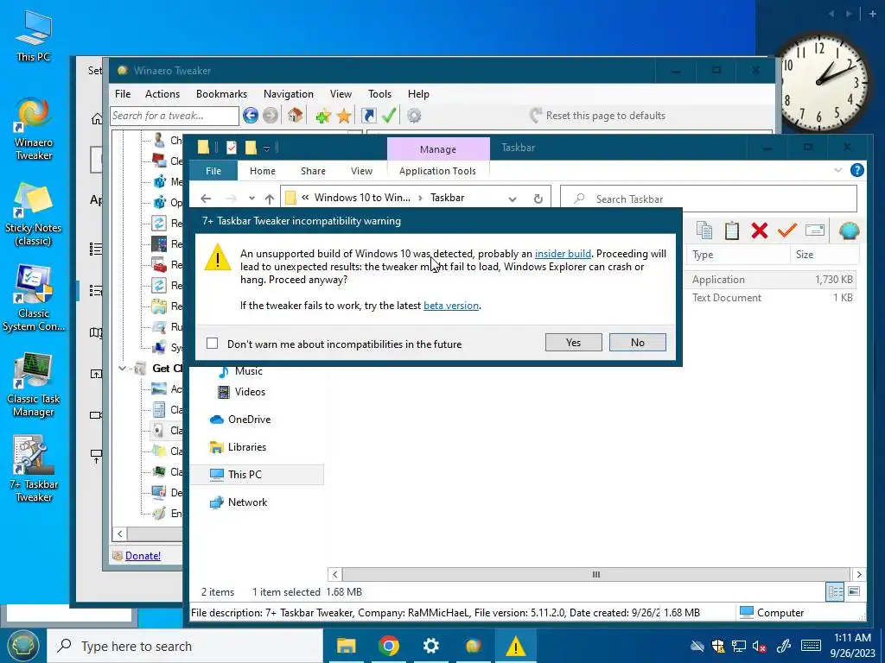This screenshot has height=663, width=885.
Task: Click the Start button shell orb
Action: coord(22,646)
